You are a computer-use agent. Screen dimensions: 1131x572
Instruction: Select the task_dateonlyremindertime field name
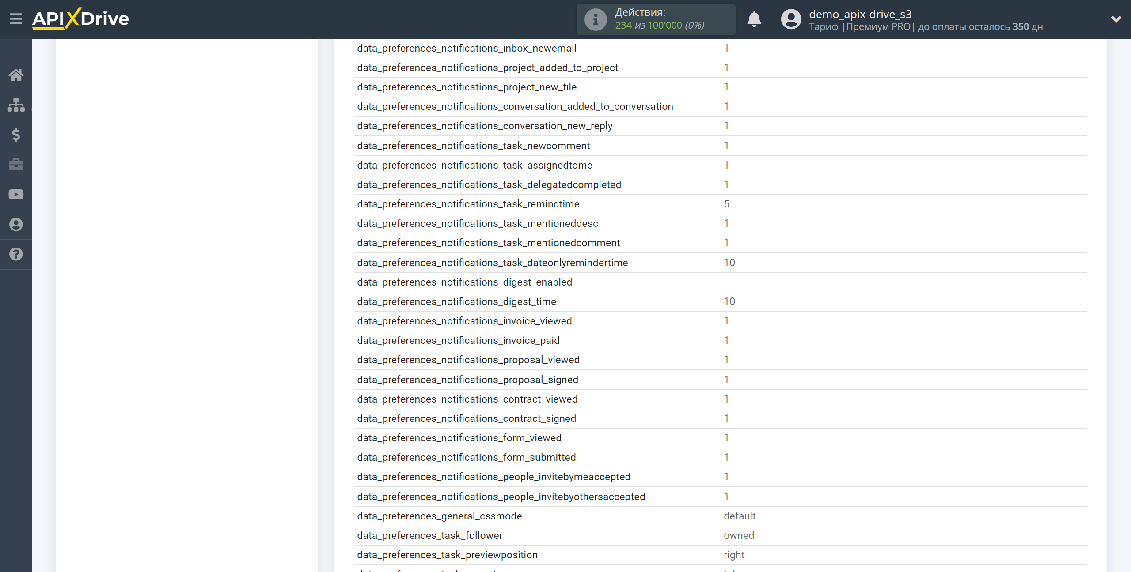click(x=492, y=263)
